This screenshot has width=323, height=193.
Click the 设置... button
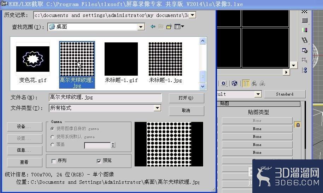(x=24, y=139)
